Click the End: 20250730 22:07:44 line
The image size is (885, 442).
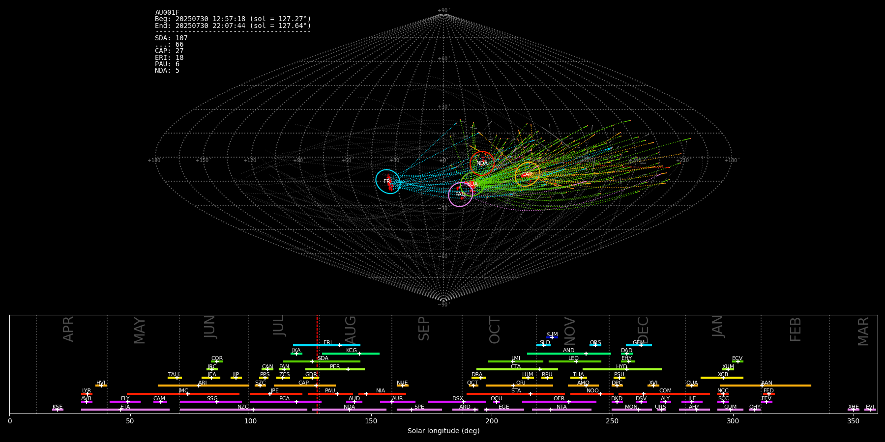(233, 26)
